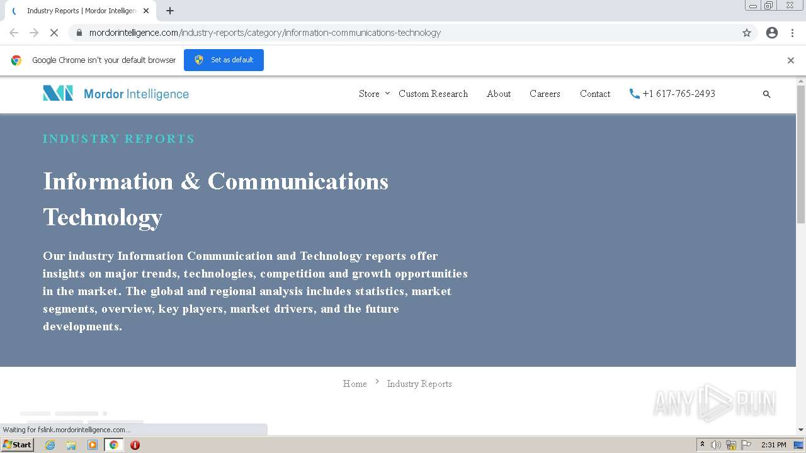This screenshot has width=806, height=453.
Task: Click the Information & Communications Technology title
Action: coord(215,199)
